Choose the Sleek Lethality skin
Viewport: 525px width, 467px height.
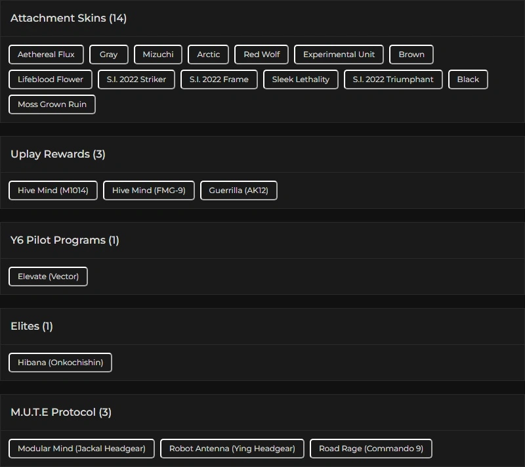(x=301, y=79)
